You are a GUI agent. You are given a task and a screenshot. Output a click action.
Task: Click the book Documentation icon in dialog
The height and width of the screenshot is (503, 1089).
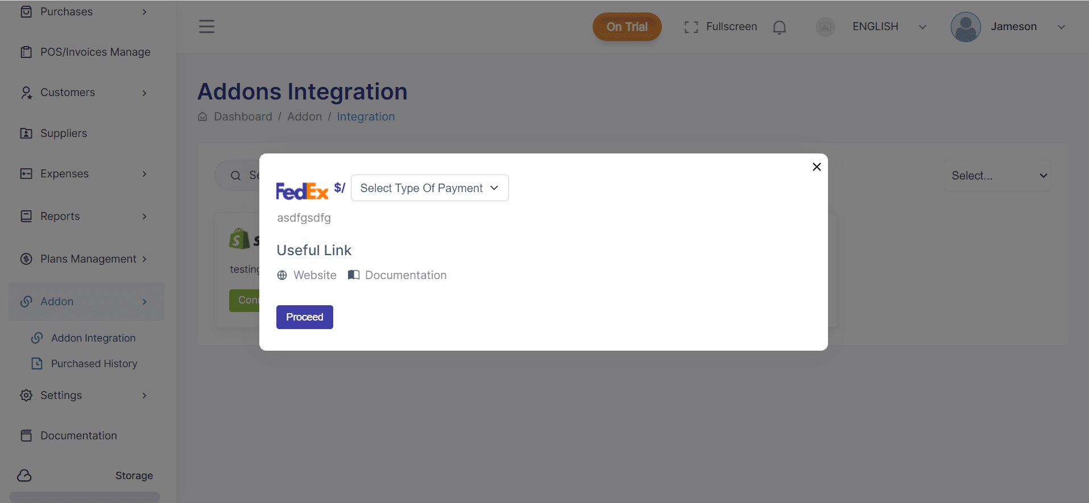tap(354, 275)
